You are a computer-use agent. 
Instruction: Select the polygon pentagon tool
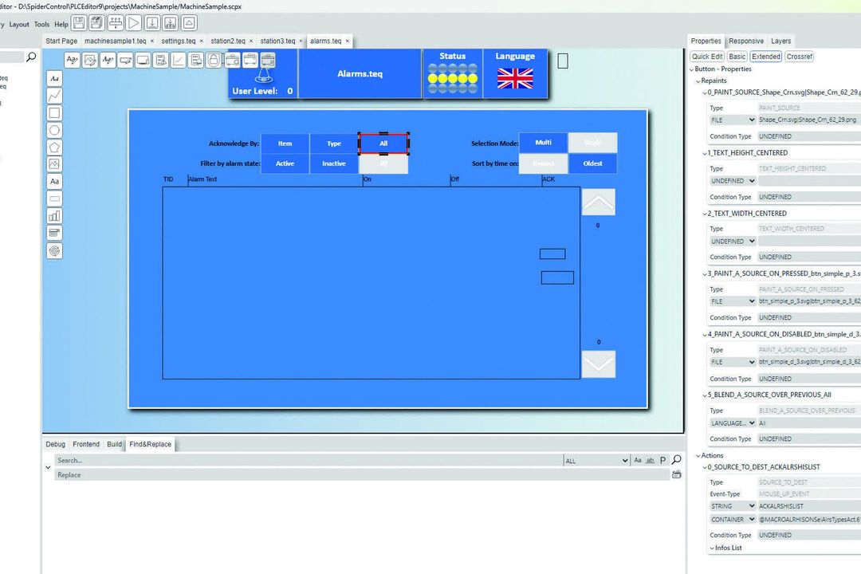coord(54,147)
